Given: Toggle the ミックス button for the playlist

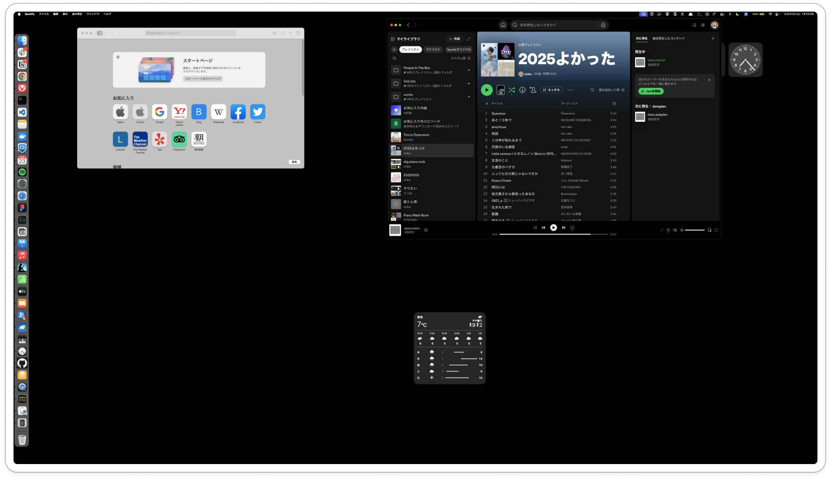Looking at the screenshot, I should point(552,90).
